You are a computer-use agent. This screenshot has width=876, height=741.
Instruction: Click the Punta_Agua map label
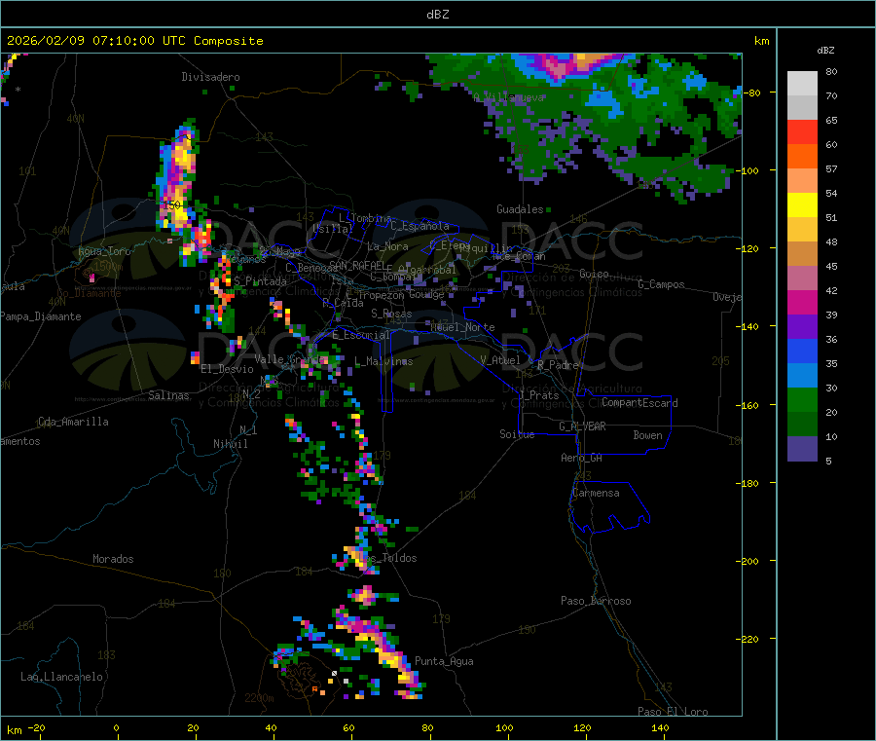tap(444, 661)
